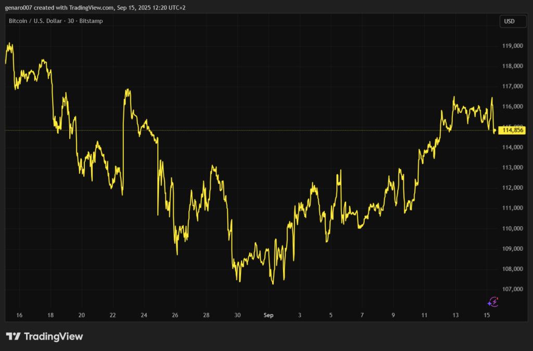Click the Bitcoin / U.S. Dollar chart title
Viewport: 533px width, 351px height.
pyautogui.click(x=56, y=21)
